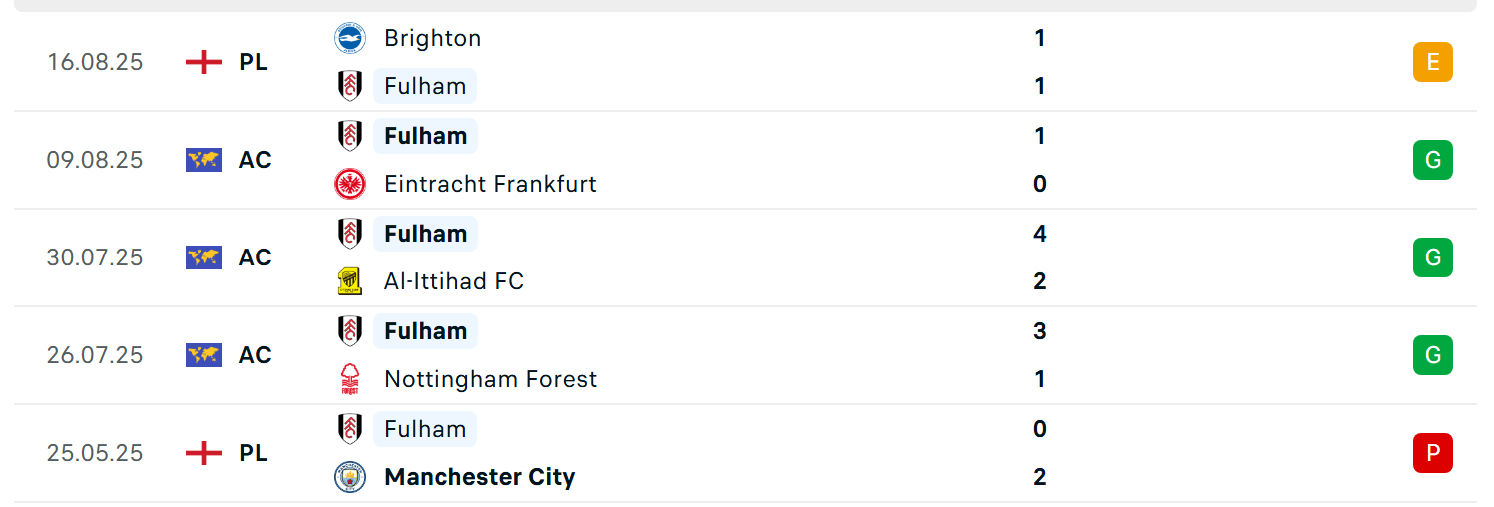Click the Al-Ittihad FC crest icon
Viewport: 1494px width, 507px height.
350,281
